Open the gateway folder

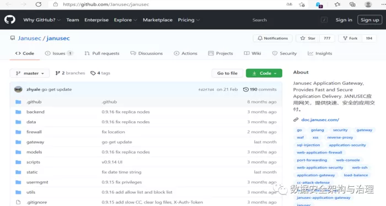[x=35, y=142]
